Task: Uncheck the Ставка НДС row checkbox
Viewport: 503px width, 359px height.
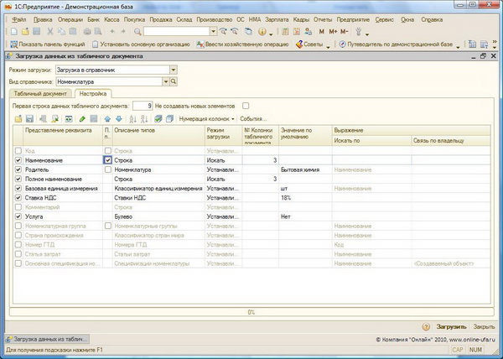Action: [18, 198]
